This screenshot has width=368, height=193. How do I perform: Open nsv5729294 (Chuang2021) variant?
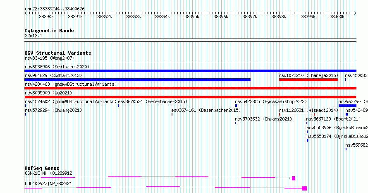pos(53,110)
